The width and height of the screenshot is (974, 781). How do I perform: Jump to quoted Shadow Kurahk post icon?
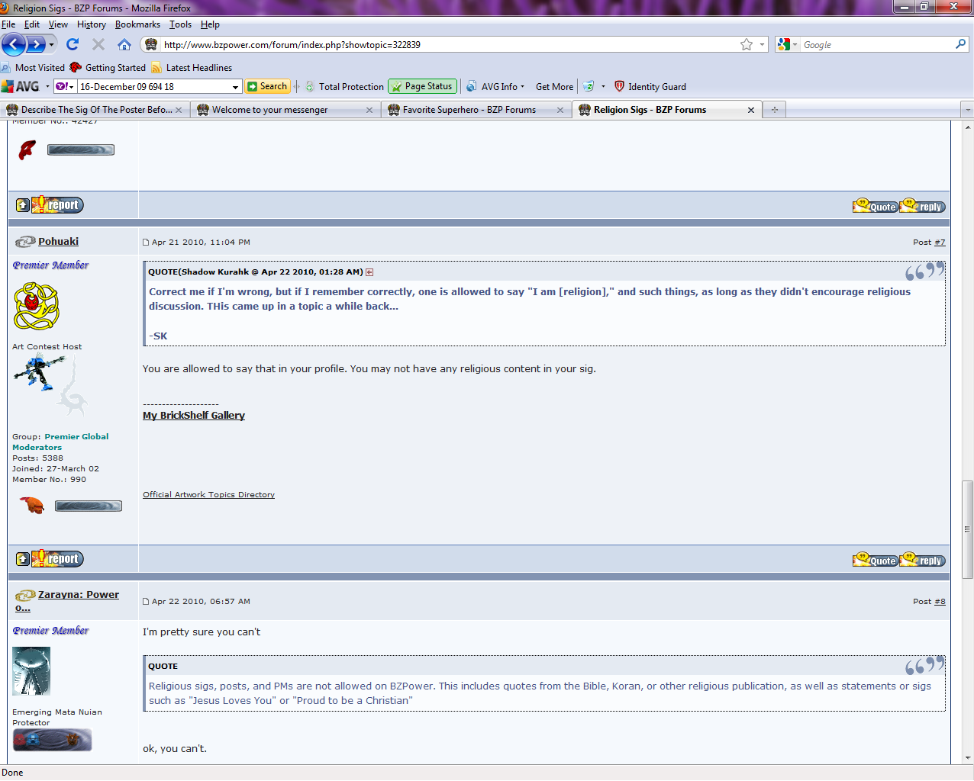point(369,272)
